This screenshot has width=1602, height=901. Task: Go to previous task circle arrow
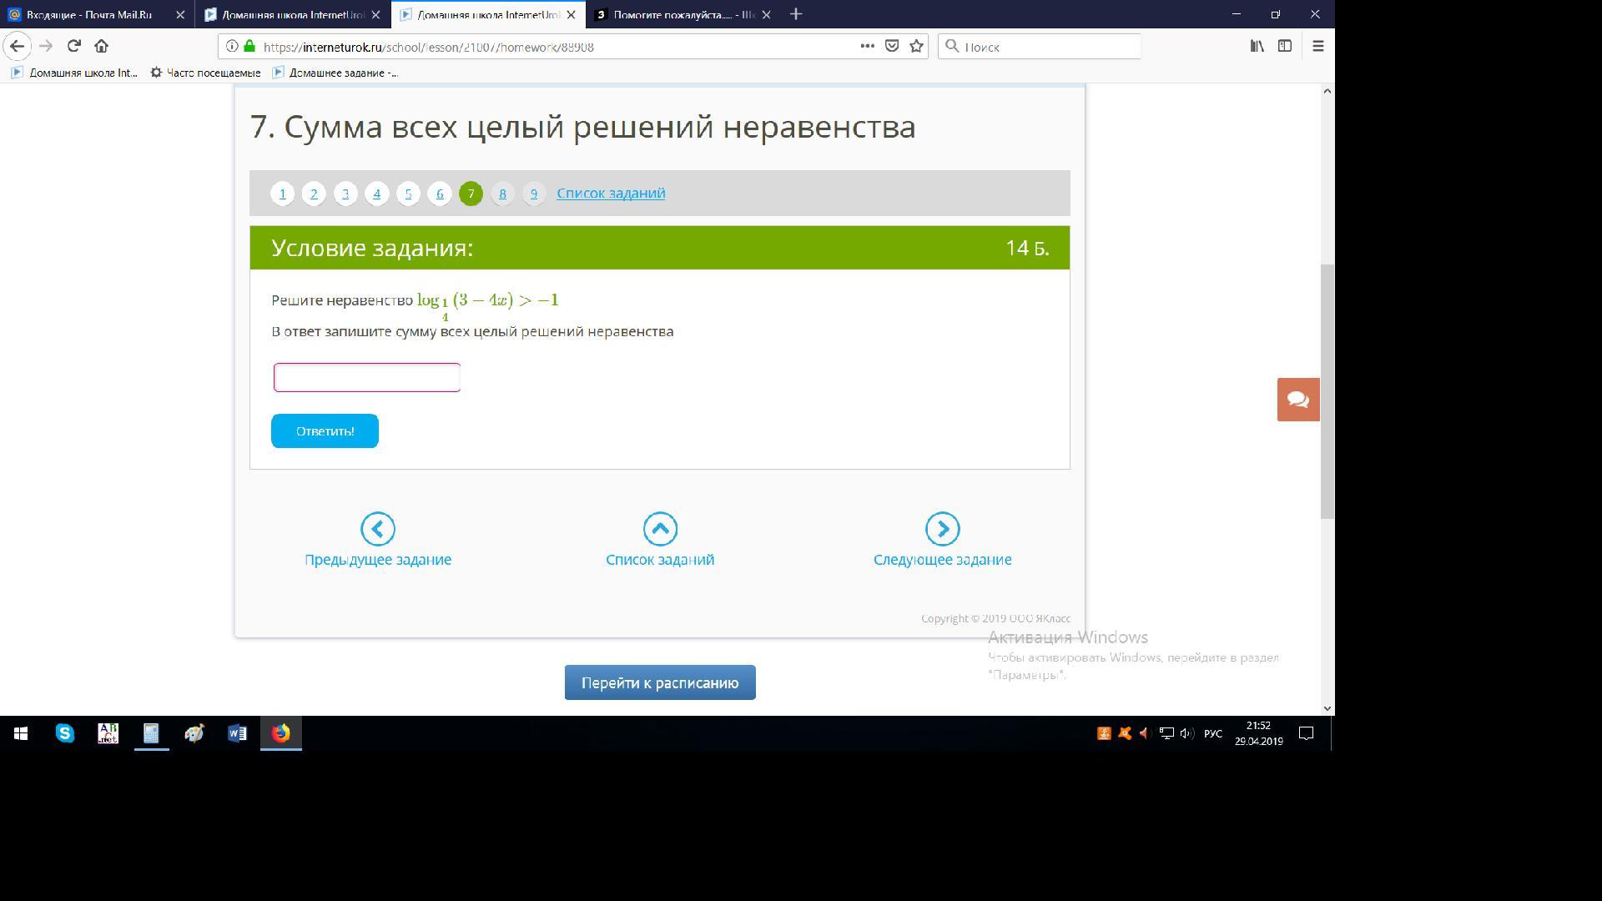pyautogui.click(x=378, y=529)
